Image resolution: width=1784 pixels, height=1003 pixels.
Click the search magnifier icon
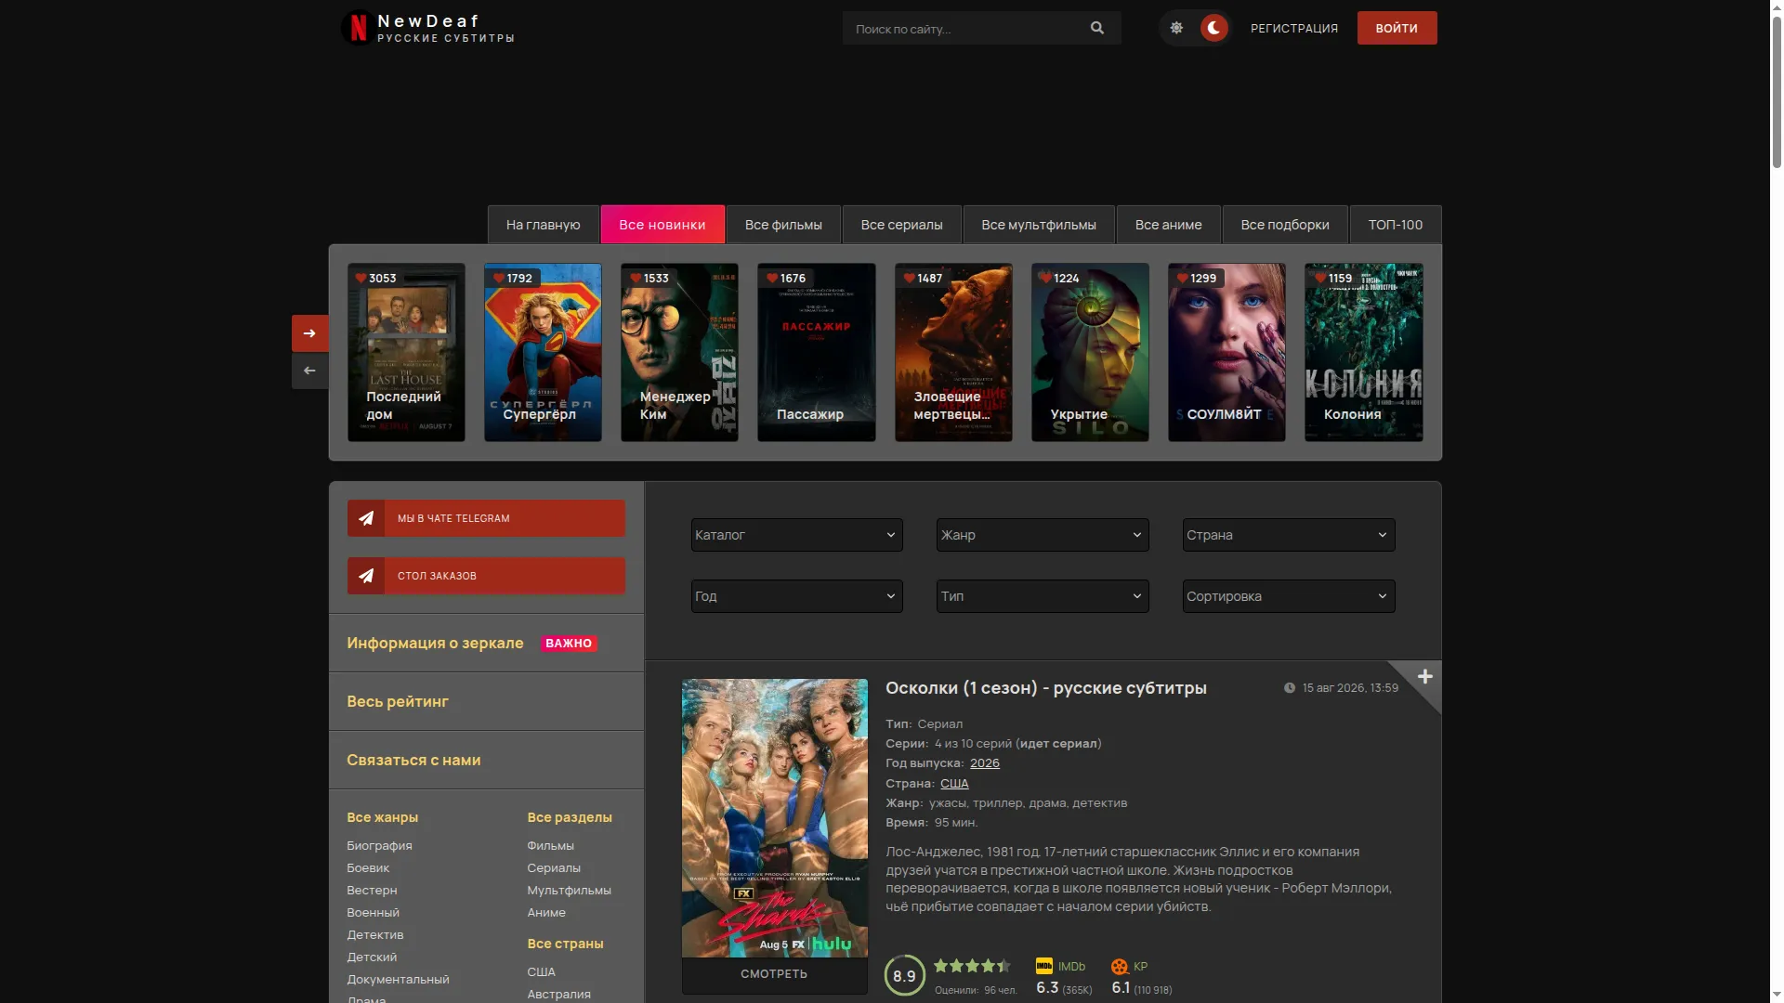point(1097,28)
